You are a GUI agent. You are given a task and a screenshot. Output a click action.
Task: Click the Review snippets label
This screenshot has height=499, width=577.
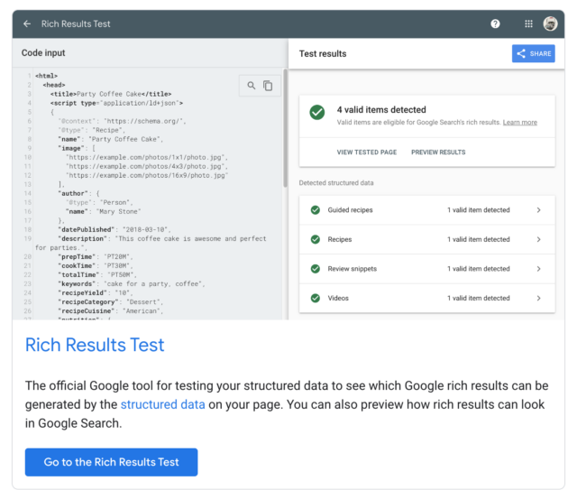click(x=353, y=269)
